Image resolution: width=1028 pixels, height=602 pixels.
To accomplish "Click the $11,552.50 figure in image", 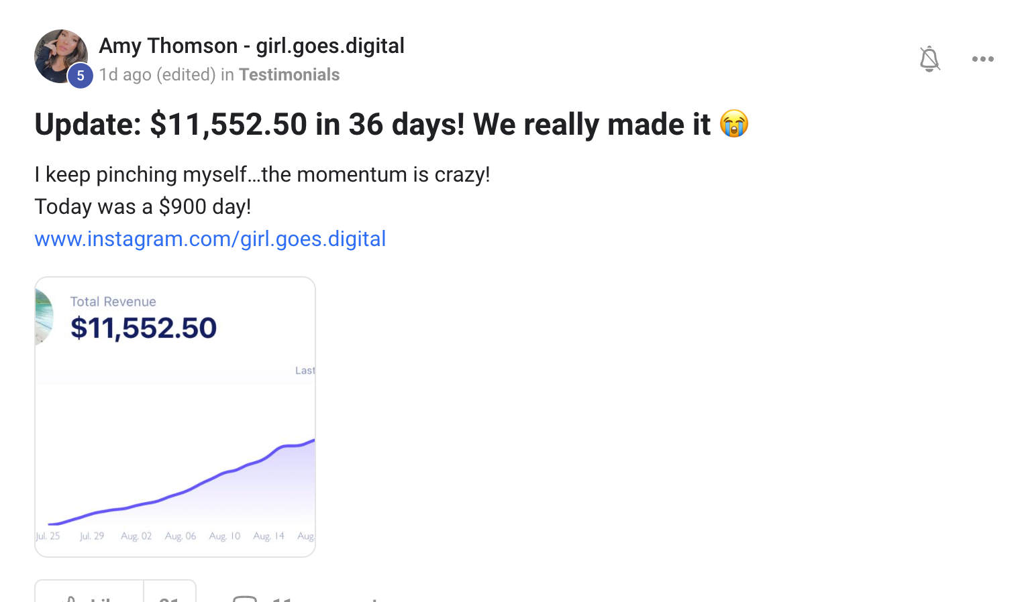I will (x=144, y=328).
